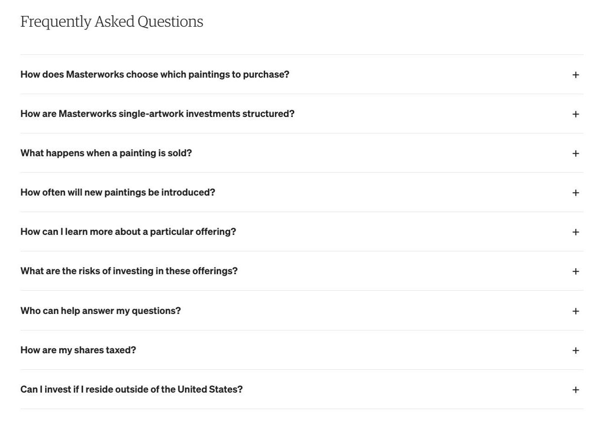Click plus icon for single-artwork investments structure
This screenshot has height=429, width=605.
[575, 114]
